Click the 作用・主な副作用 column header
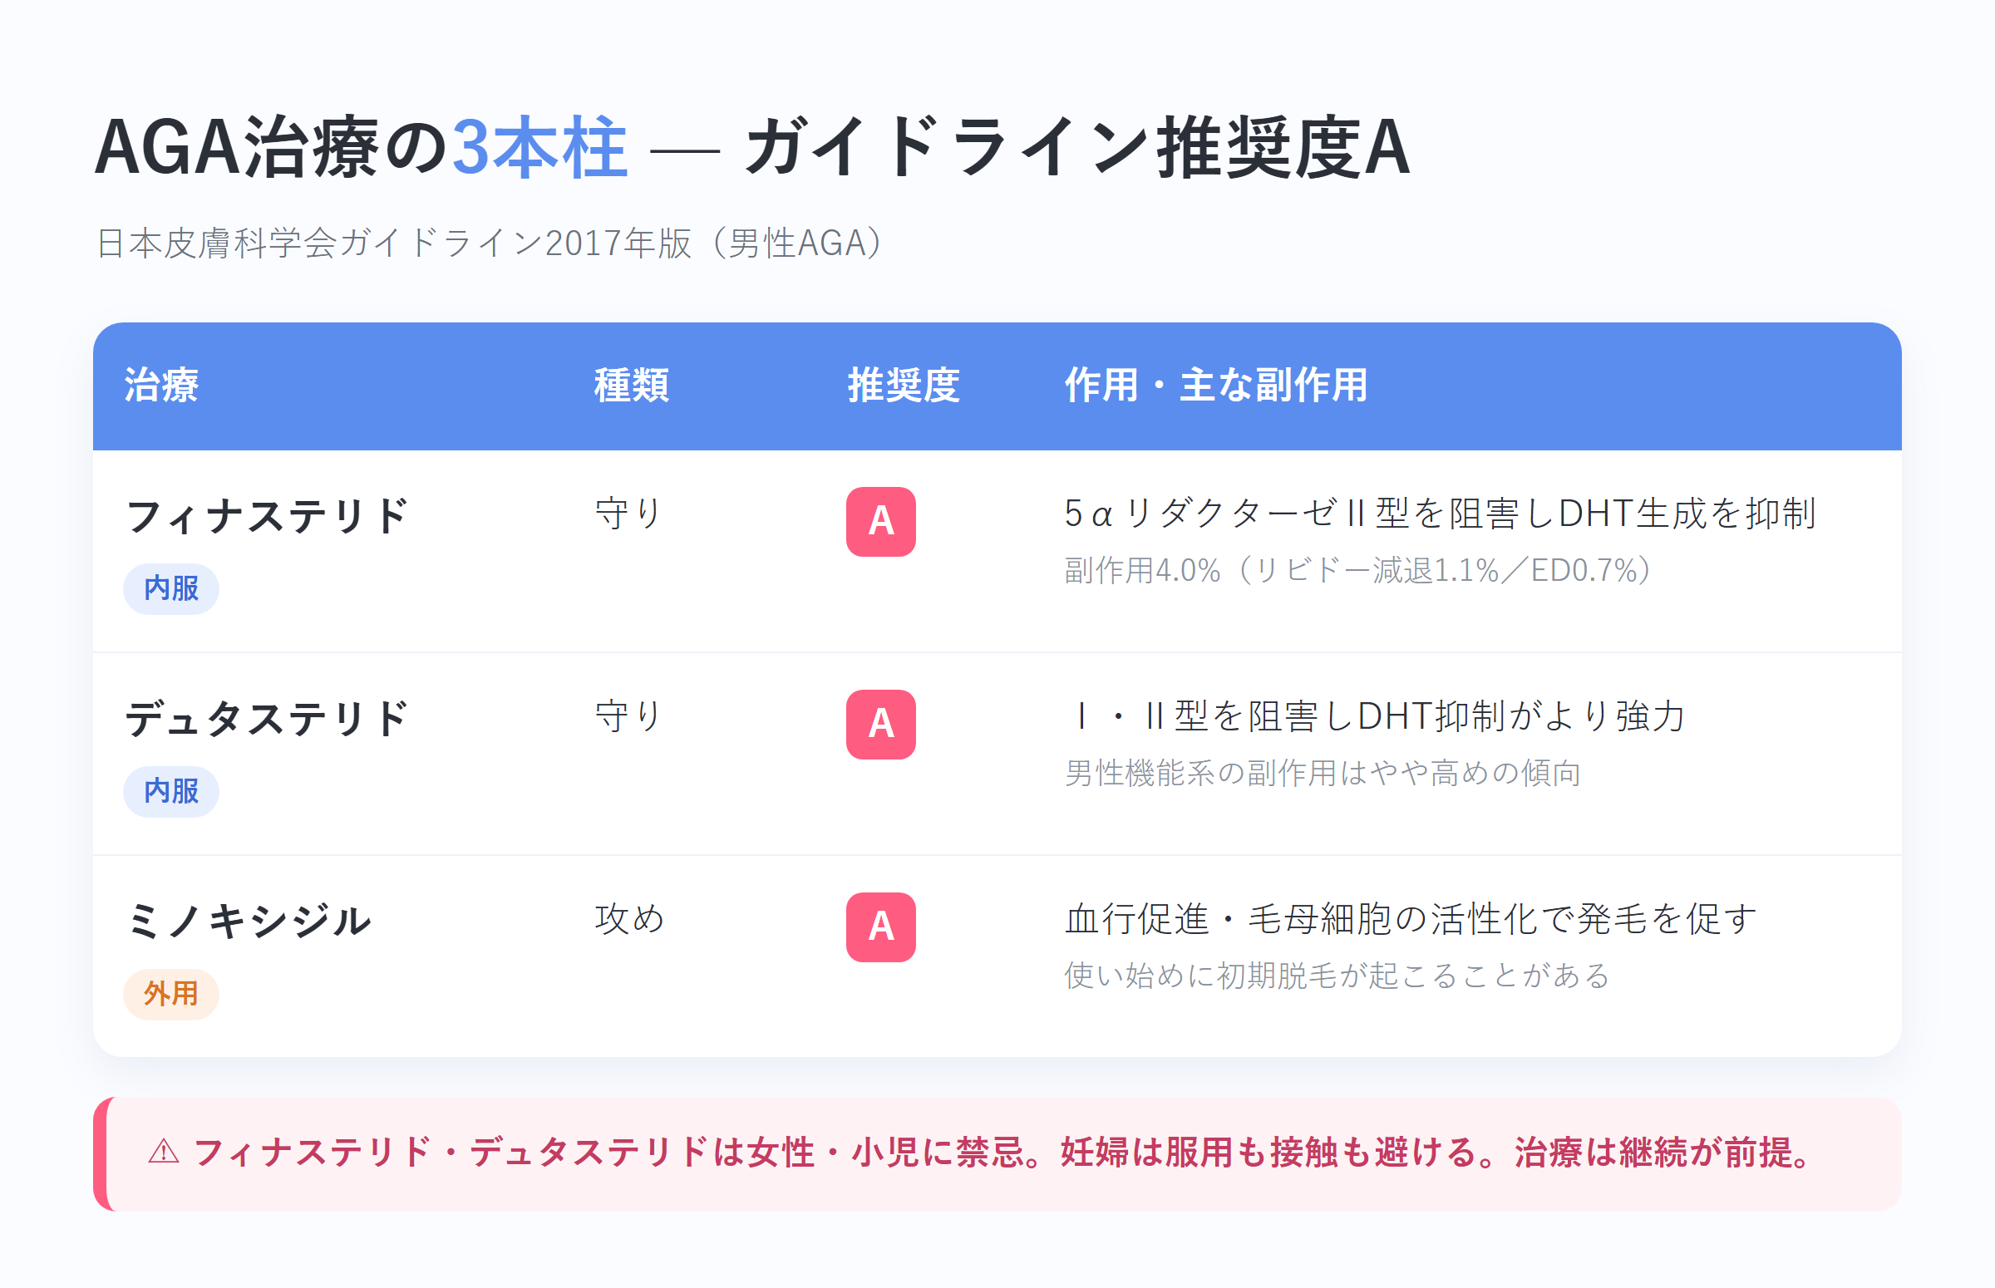The height and width of the screenshot is (1288, 1995). click(1216, 386)
